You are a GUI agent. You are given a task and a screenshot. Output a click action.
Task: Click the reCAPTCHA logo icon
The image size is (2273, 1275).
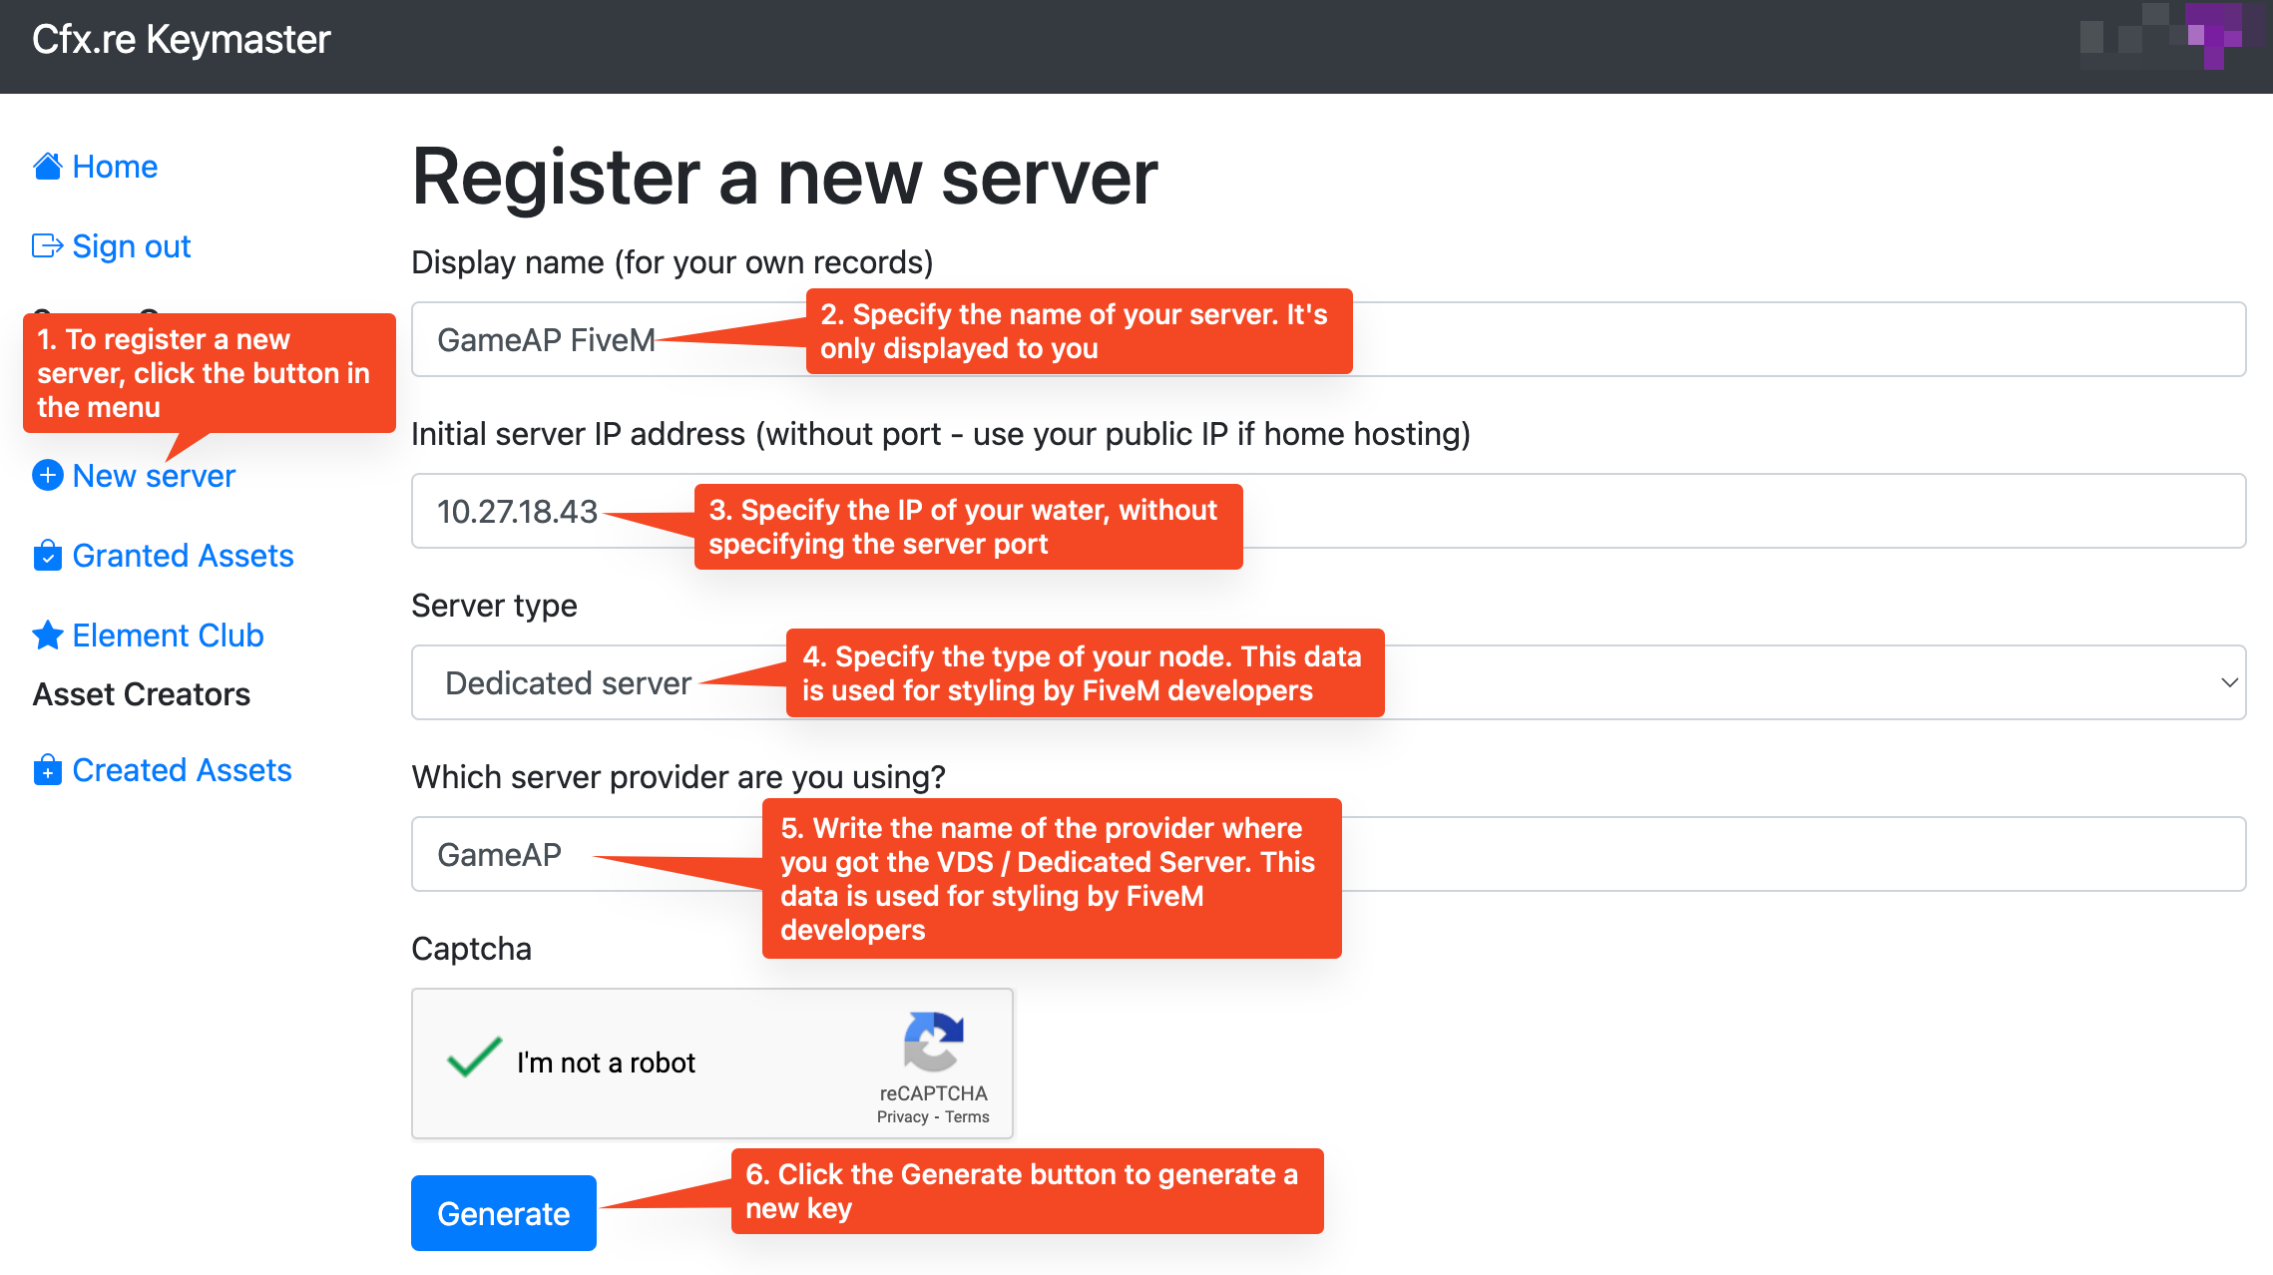[x=933, y=1042]
